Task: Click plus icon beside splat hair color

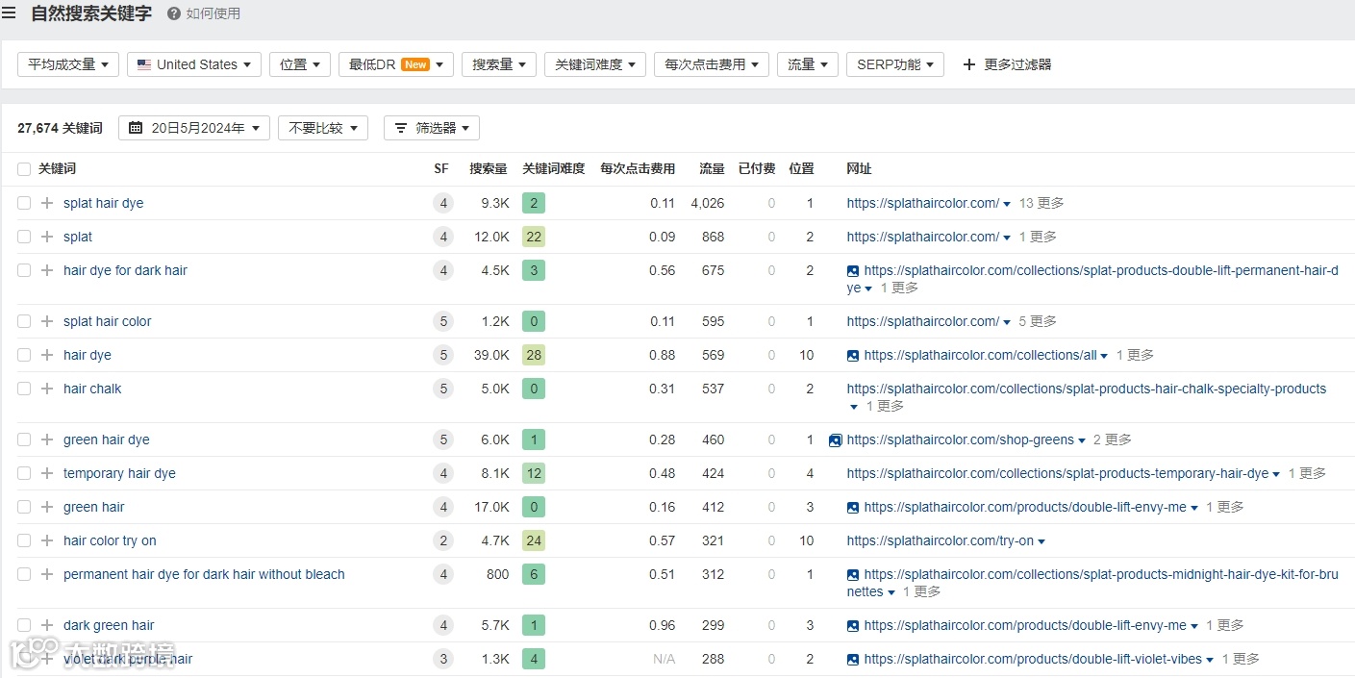Action: [x=47, y=321]
